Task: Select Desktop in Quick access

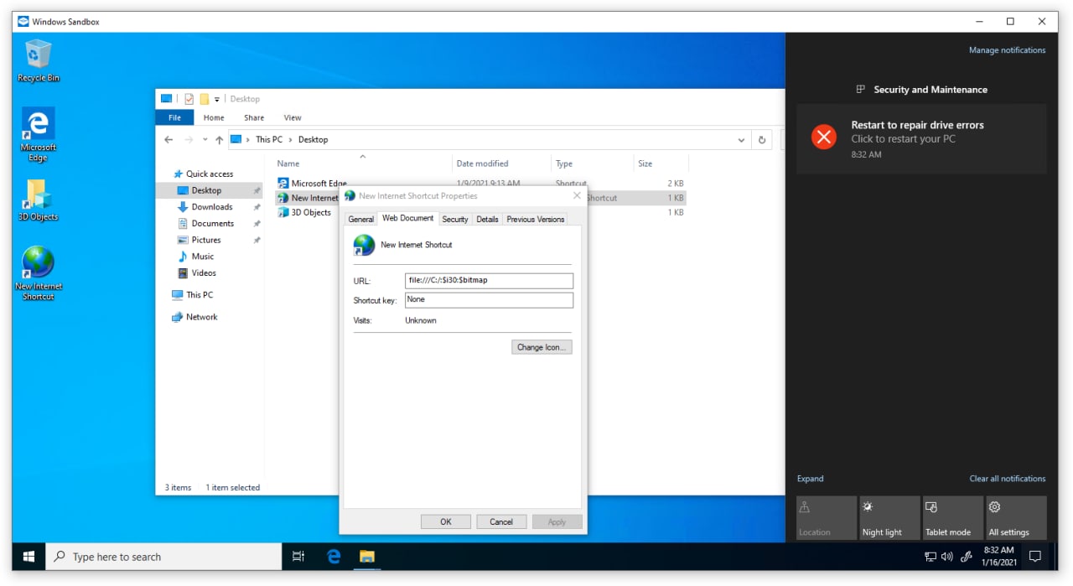Action: (210, 190)
